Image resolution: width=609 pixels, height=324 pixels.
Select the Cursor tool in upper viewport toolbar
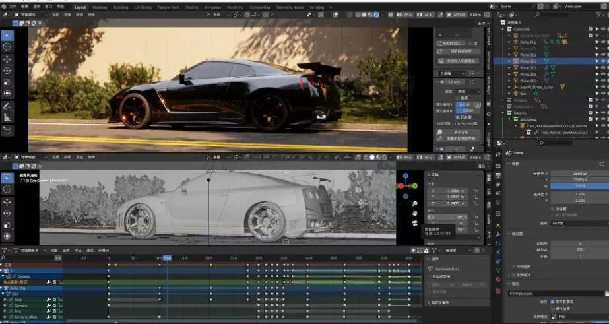(x=7, y=47)
